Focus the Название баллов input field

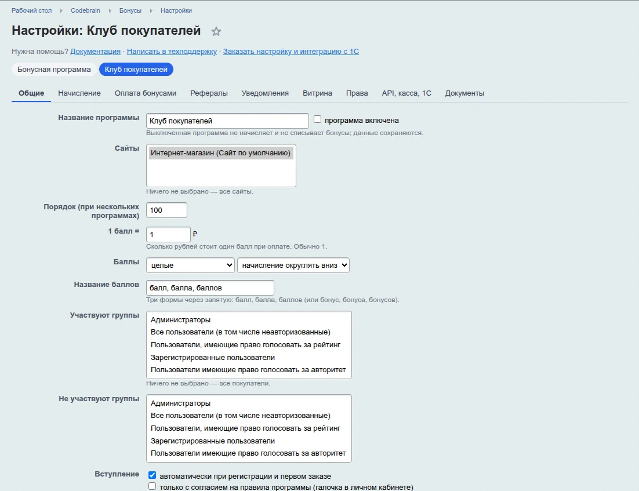click(210, 288)
